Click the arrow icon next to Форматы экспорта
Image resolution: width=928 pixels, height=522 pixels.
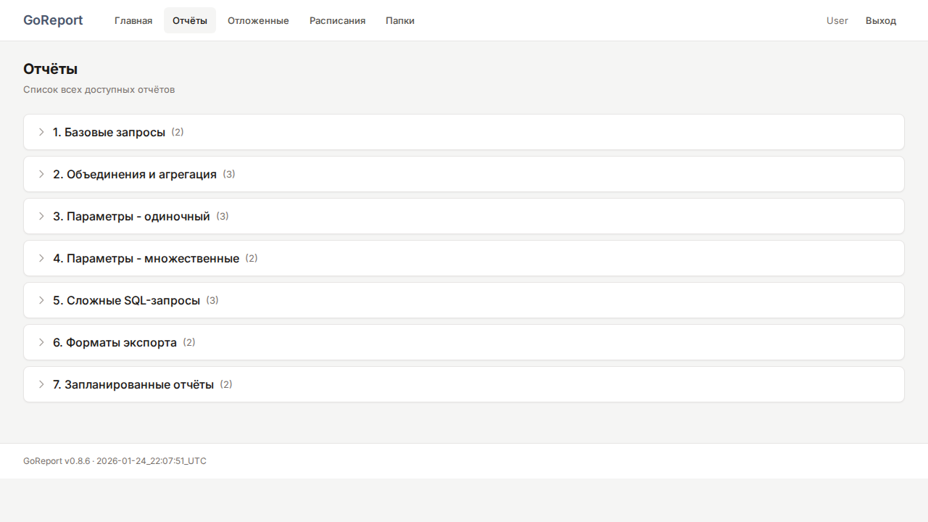tap(41, 342)
